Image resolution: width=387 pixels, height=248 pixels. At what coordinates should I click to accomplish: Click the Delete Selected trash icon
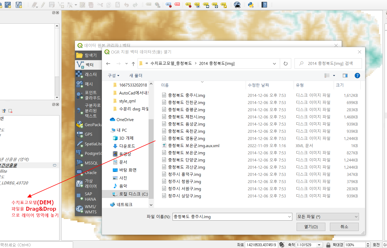tap(91, 5)
